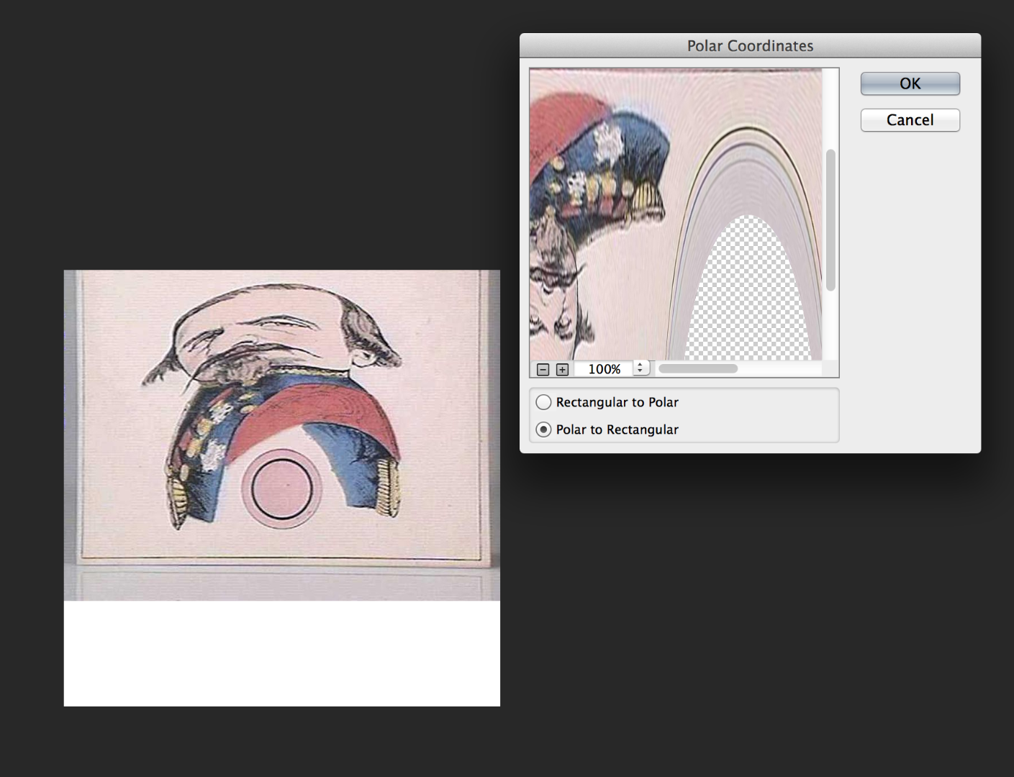Open the preview zoom percentage stepper
The width and height of the screenshot is (1014, 777).
tap(640, 368)
